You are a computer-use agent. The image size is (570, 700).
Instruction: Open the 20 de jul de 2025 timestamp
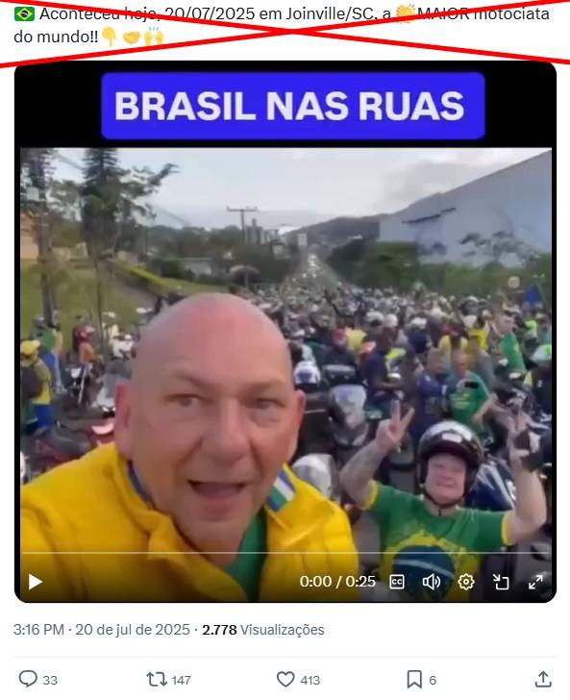point(133,630)
